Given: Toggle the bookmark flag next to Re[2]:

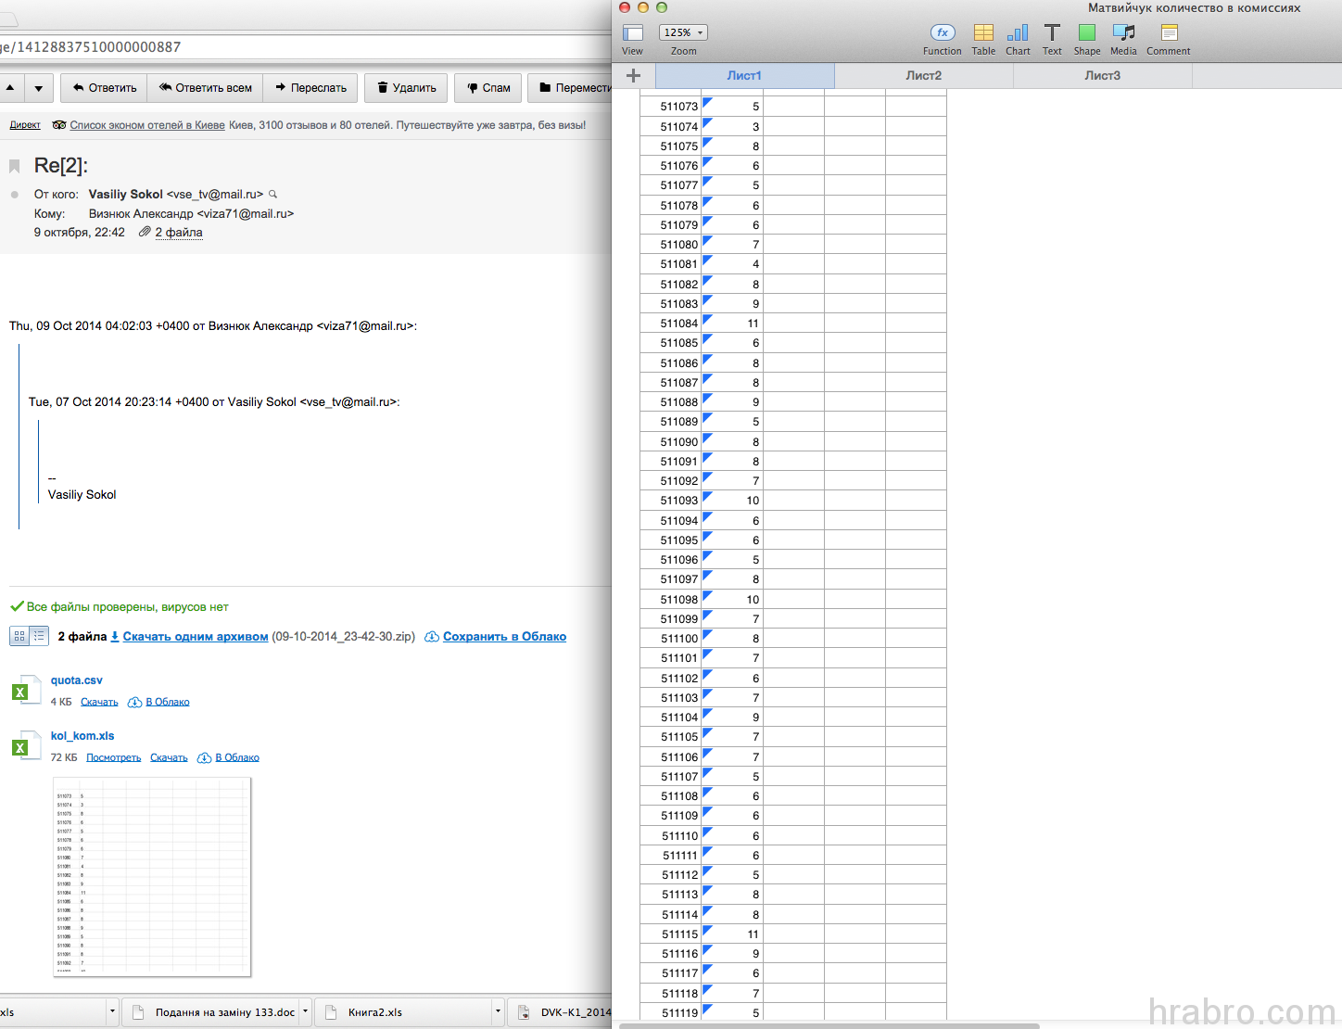Looking at the screenshot, I should click(x=15, y=166).
